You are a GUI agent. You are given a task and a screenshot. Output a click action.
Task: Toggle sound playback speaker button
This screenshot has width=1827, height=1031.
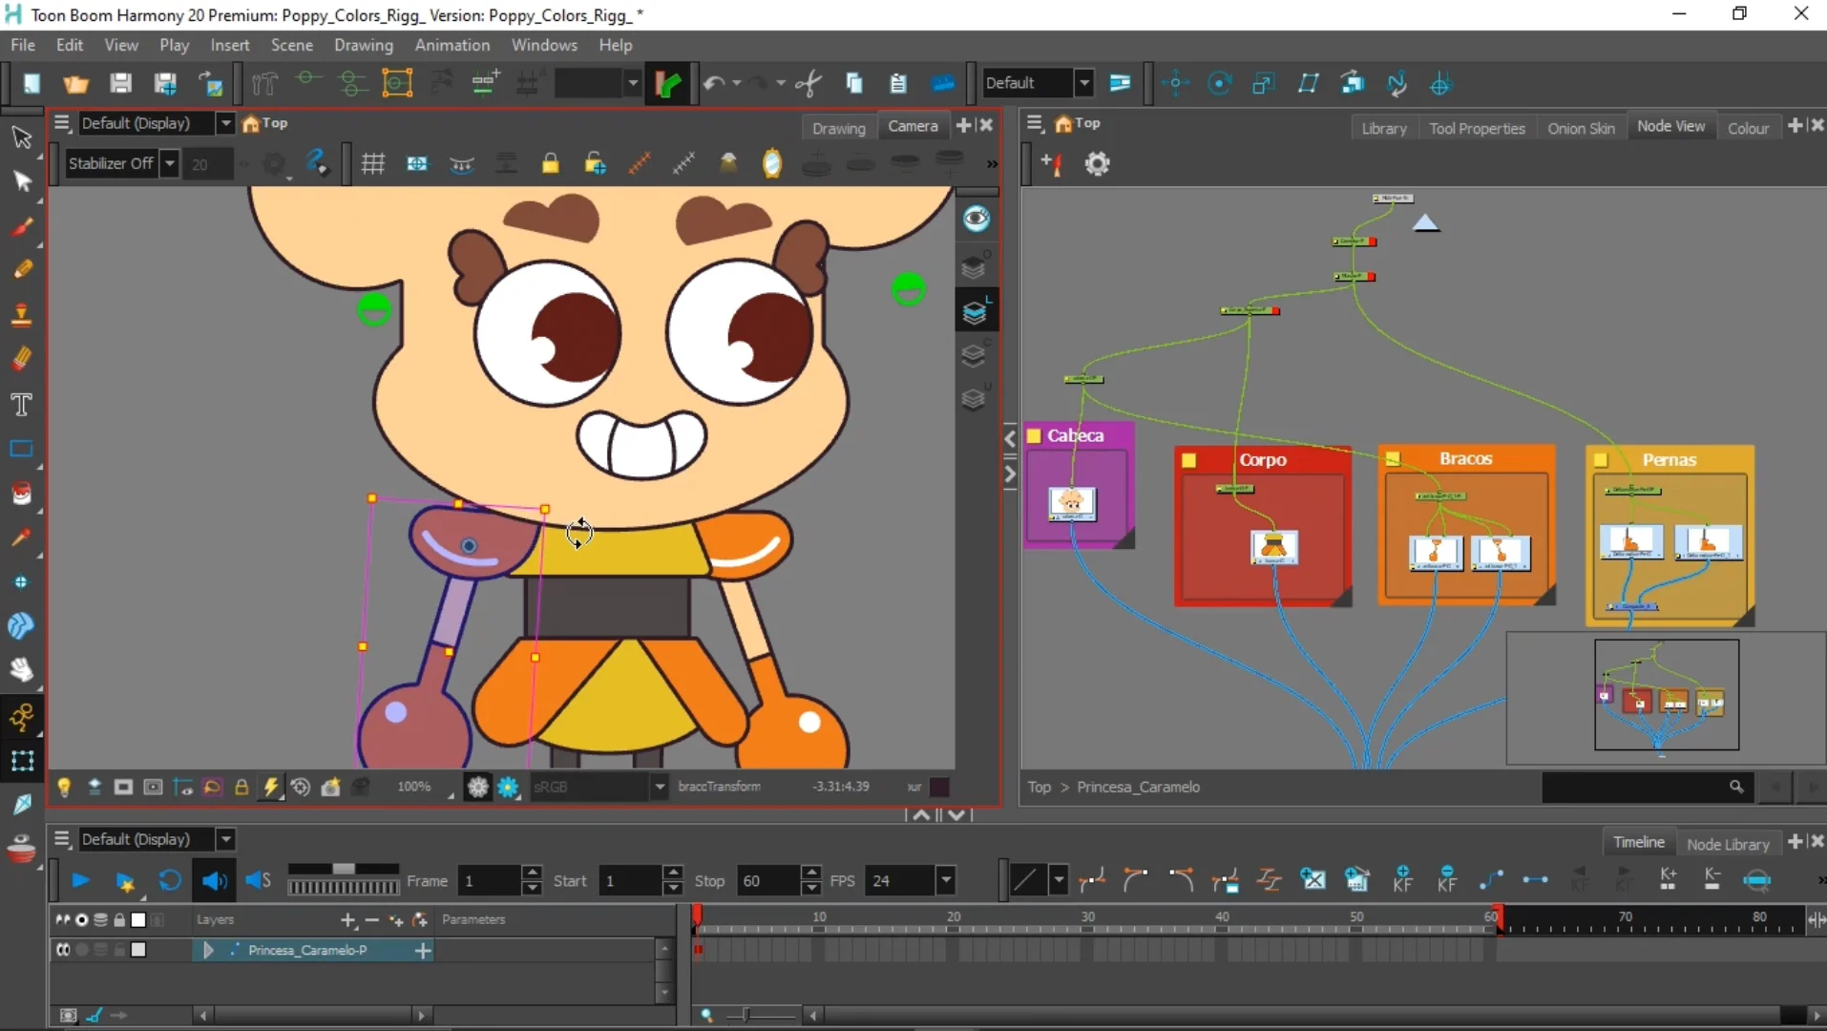tap(214, 881)
